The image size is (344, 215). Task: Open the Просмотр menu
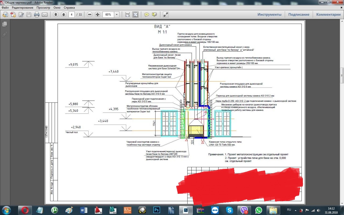tap(43, 8)
